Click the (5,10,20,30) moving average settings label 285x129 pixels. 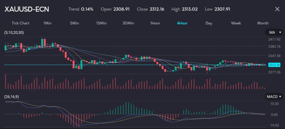[14, 33]
